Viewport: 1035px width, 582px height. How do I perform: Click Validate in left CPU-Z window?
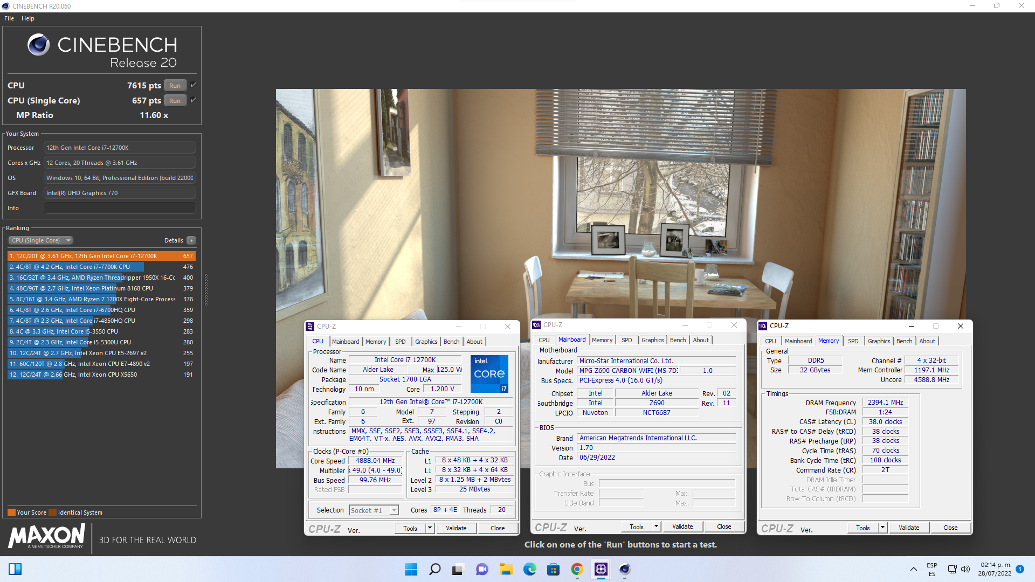[456, 528]
